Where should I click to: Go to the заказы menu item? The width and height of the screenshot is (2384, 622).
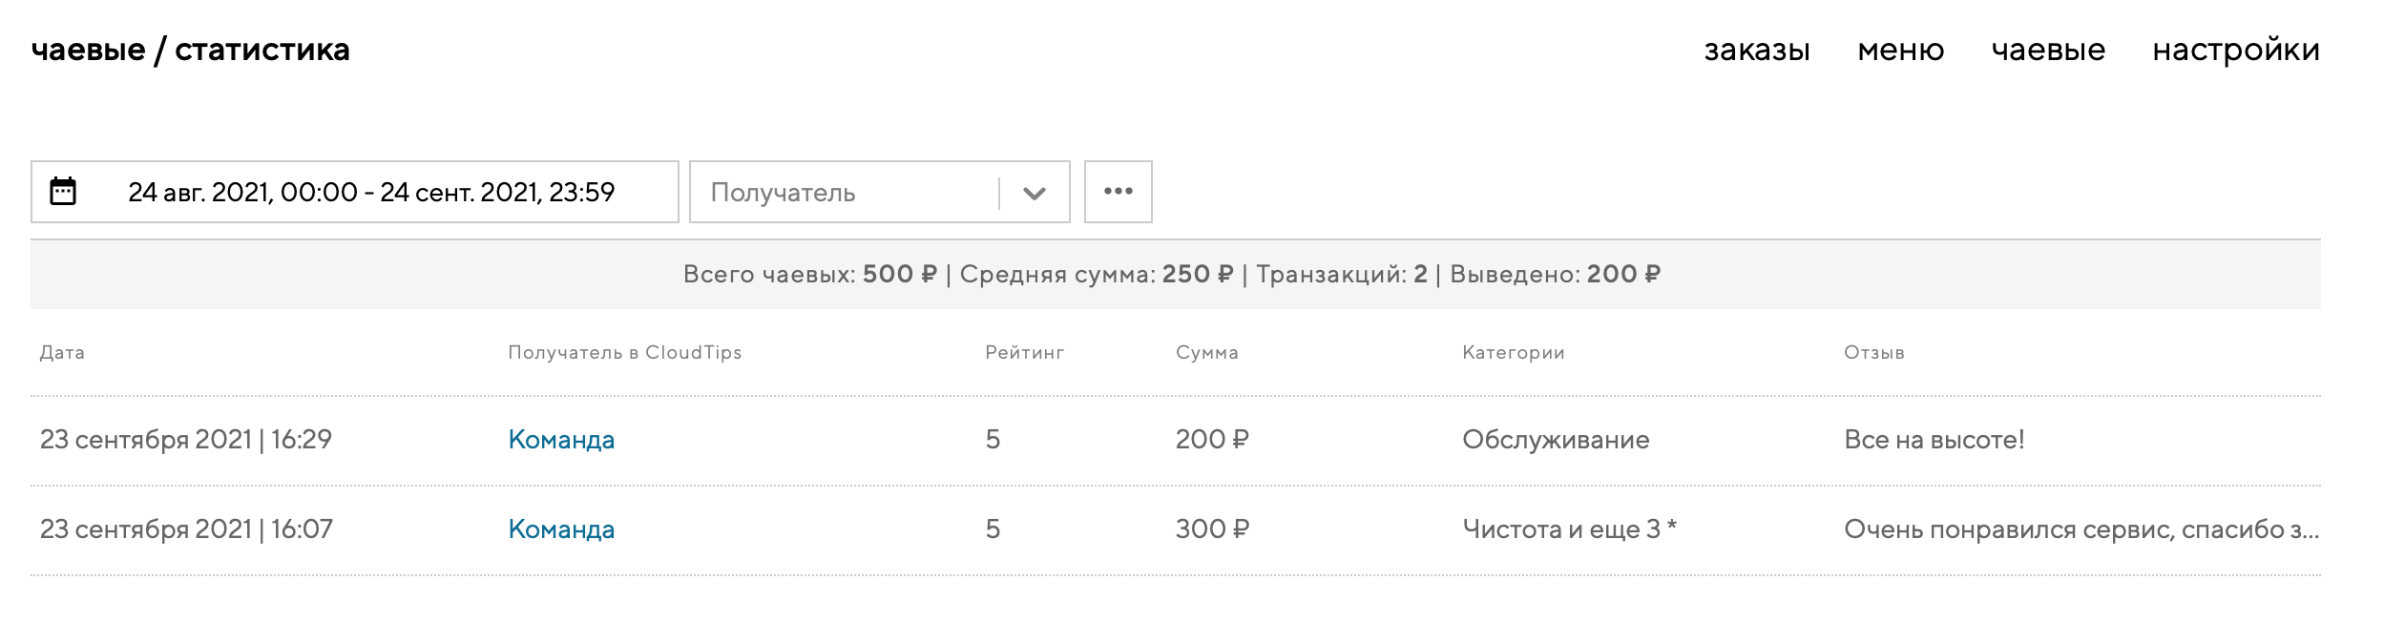(1756, 50)
